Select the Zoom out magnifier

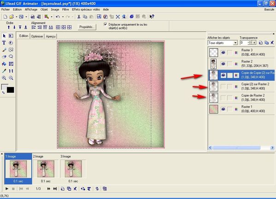(x=11, y=78)
